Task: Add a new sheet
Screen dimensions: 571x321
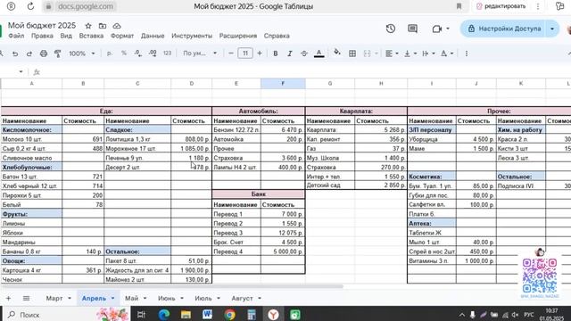Action: point(8,299)
